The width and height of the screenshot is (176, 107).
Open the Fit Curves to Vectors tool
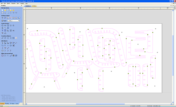coord(8,48)
